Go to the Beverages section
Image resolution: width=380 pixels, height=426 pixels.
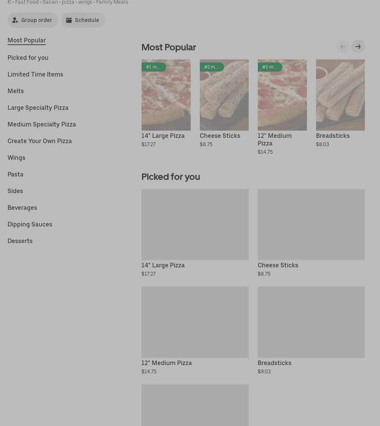[22, 208]
